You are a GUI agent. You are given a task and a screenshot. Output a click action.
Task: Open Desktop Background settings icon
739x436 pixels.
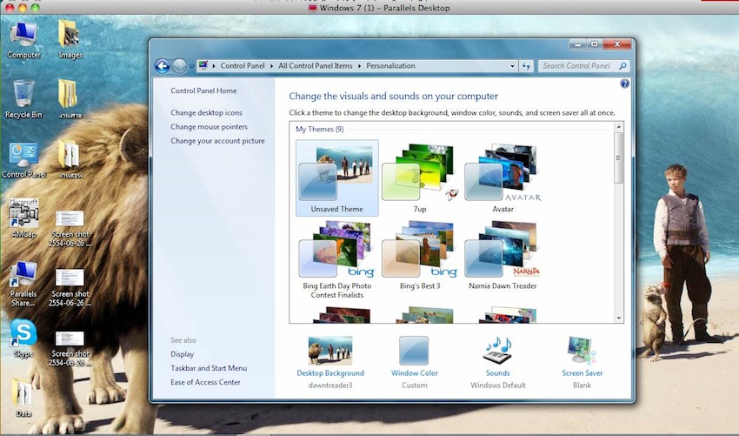(330, 350)
